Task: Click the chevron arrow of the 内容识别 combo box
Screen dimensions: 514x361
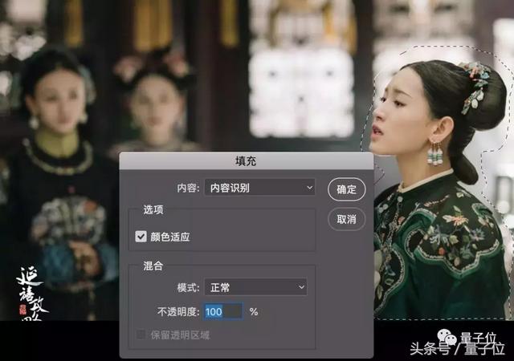Action: coord(309,188)
